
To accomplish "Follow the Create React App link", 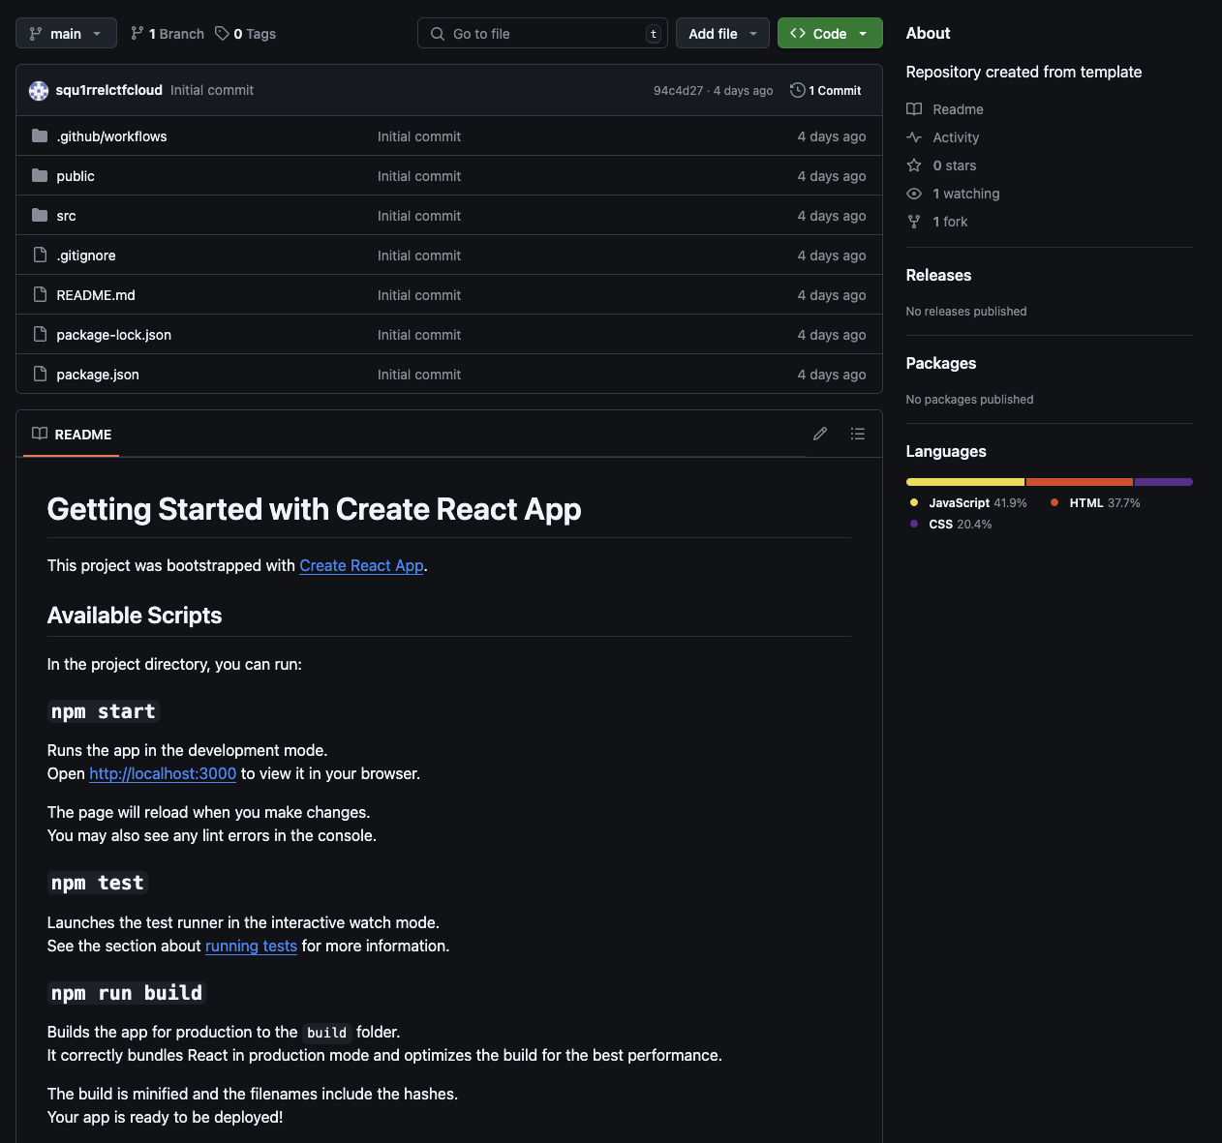I will tap(361, 565).
